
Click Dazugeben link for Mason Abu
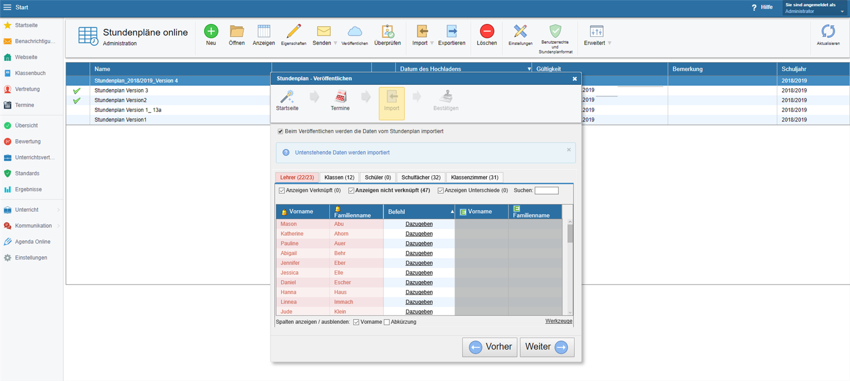coord(419,224)
